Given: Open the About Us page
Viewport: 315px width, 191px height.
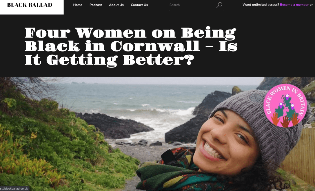Looking at the screenshot, I should [116, 5].
